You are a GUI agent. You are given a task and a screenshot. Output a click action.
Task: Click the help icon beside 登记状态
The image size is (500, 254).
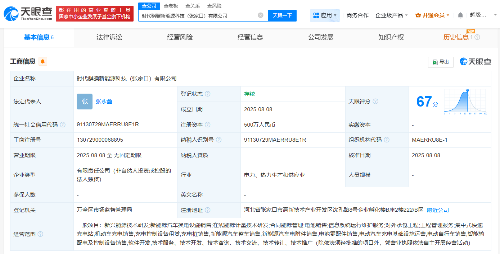click(x=208, y=94)
